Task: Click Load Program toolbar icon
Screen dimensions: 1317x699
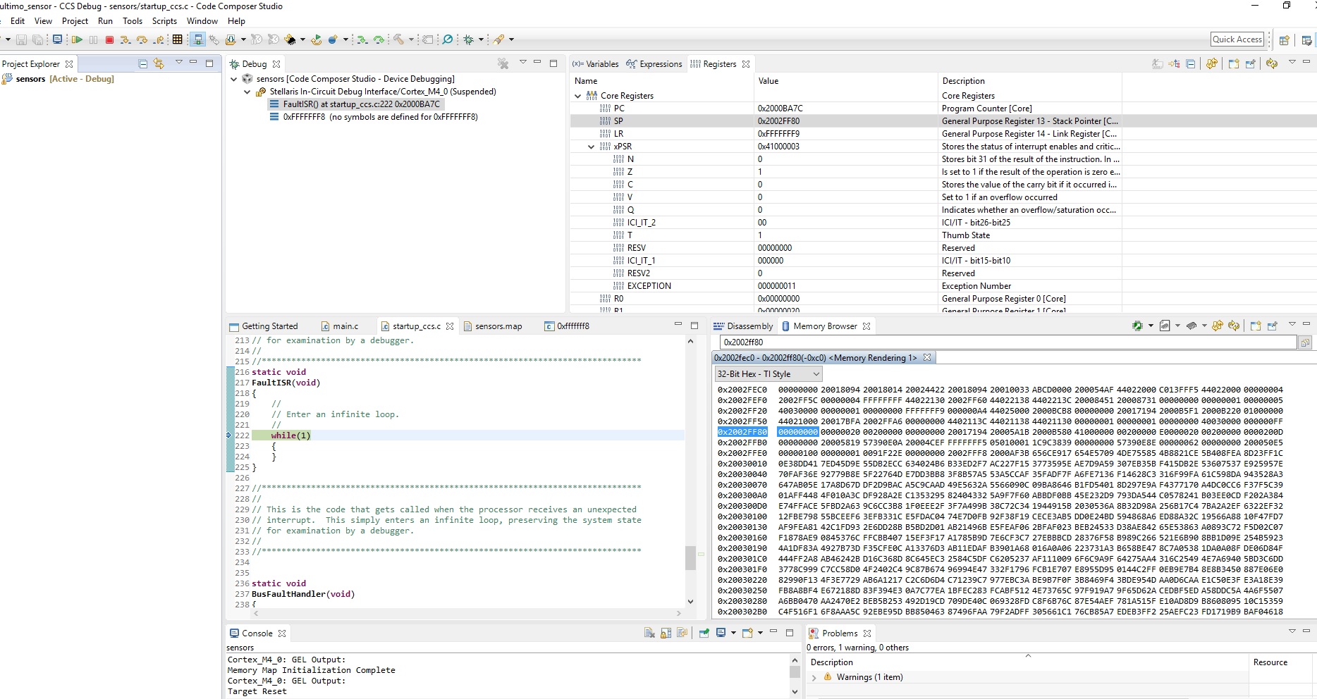Action: (x=231, y=39)
